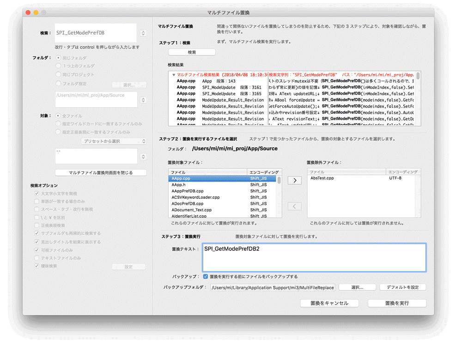Select 指定ワイルドカードに一致するファイルのみ option
The width and height of the screenshot is (462, 347).
pyautogui.click(x=58, y=124)
